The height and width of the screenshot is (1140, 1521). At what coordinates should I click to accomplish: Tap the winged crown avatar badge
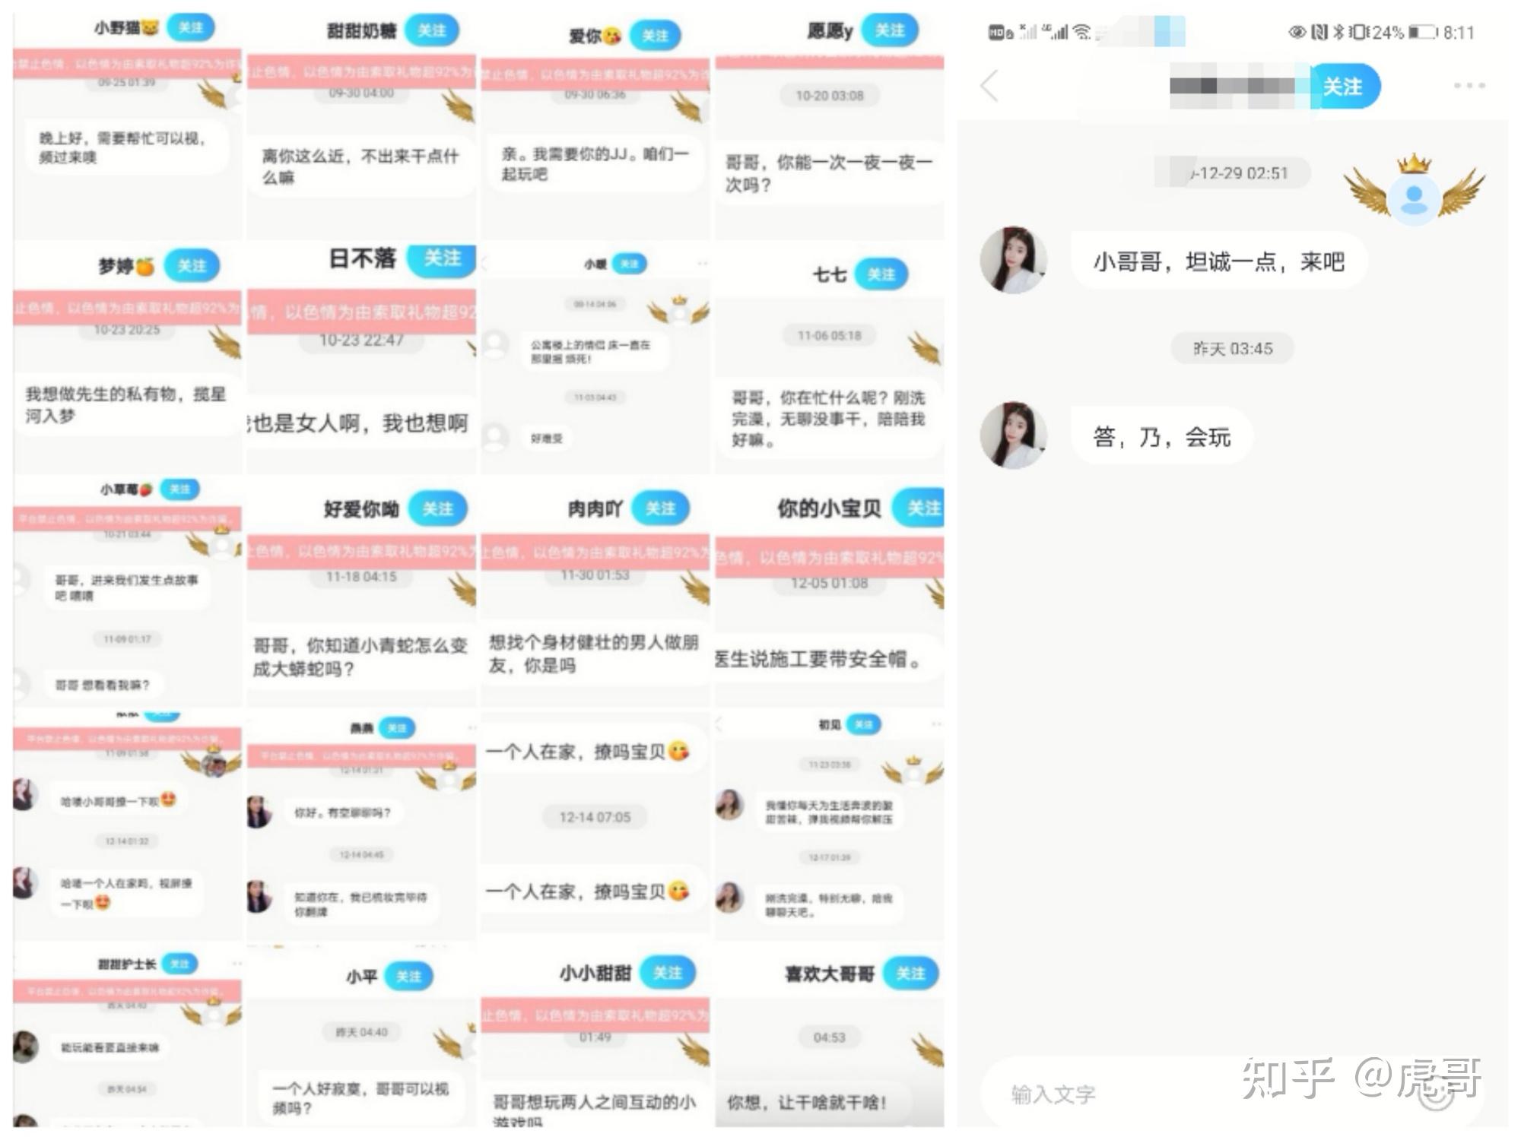1414,191
